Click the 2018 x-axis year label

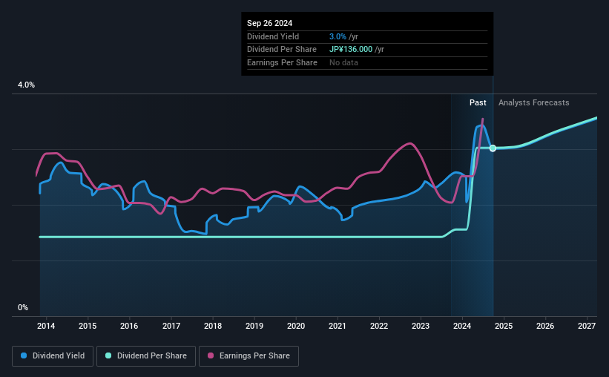[x=213, y=326]
